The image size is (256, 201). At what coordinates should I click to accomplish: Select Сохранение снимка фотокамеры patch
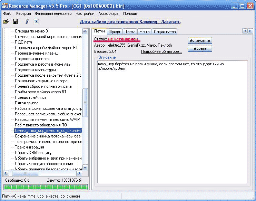(x=48, y=136)
